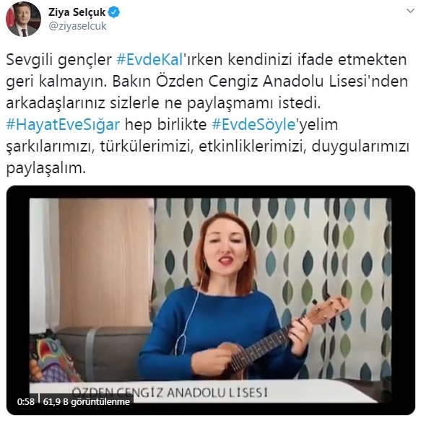Open the @ziyaselcuk handle link
Image resolution: width=421 pixels, height=423 pixels.
pyautogui.click(x=77, y=26)
